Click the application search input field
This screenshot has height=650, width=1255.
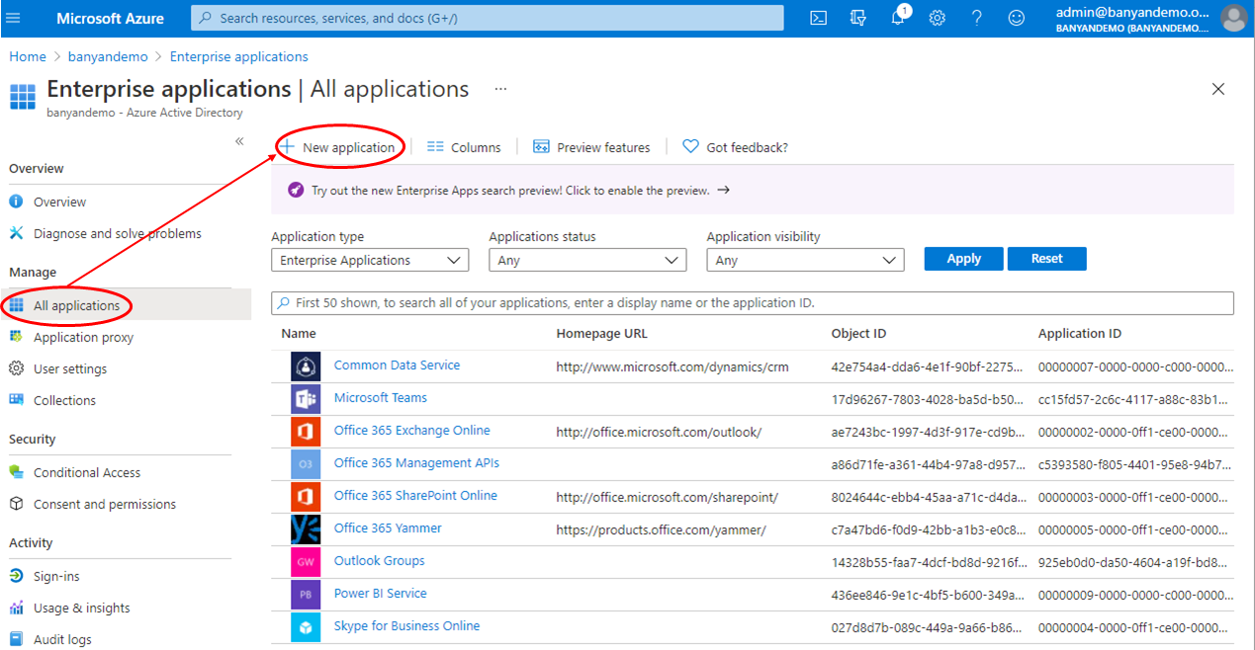tap(752, 303)
